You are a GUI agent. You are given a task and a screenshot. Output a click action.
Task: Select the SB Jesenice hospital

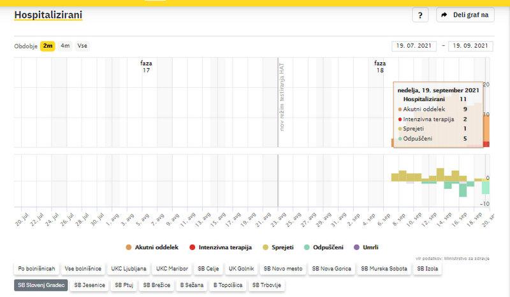coord(89,286)
